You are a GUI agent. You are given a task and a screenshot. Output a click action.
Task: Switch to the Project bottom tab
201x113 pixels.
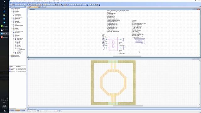point(12,110)
